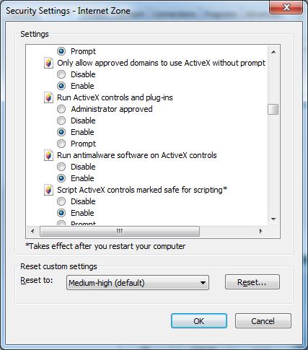Viewport: 308px width, 350px height.
Task: Click the Reset... button
Action: tap(252, 282)
